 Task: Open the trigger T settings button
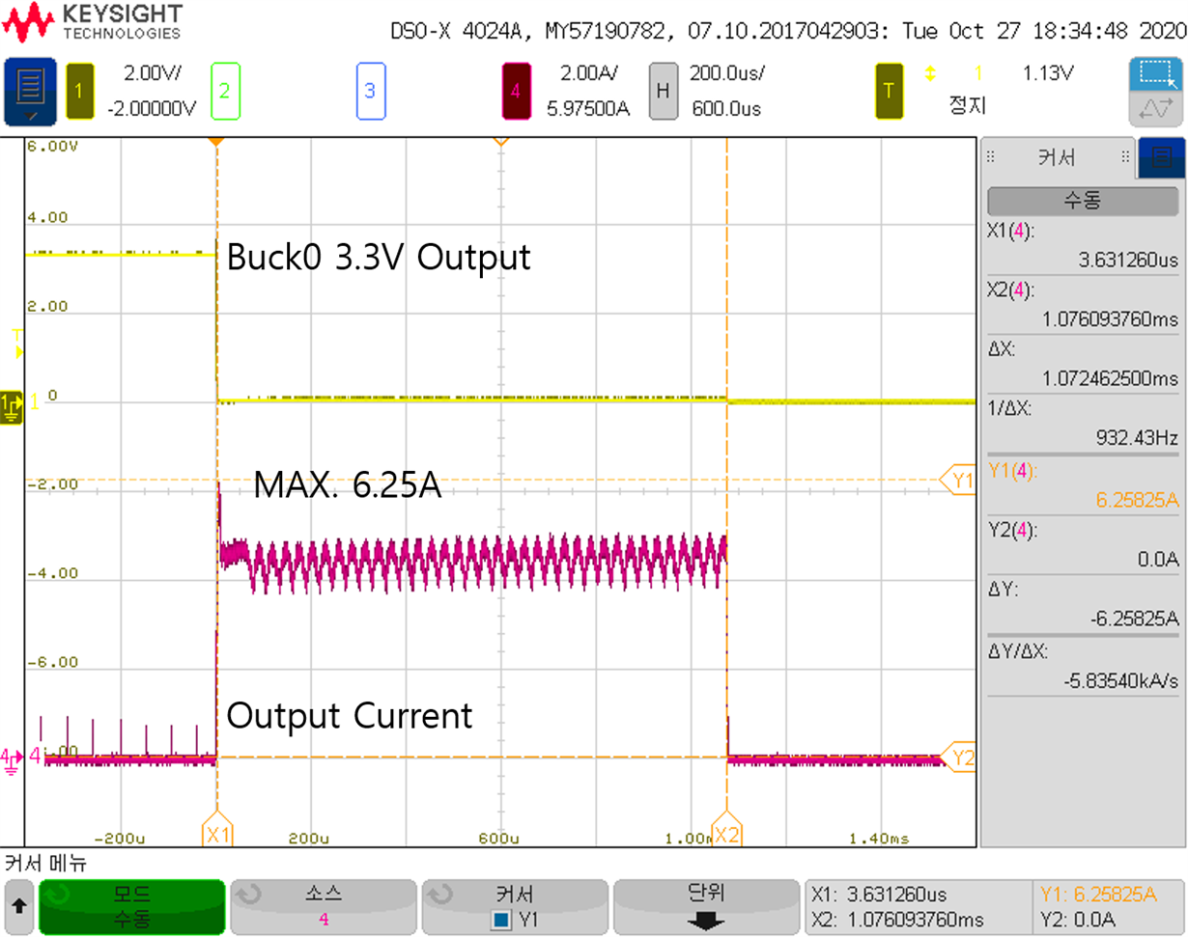(x=890, y=92)
